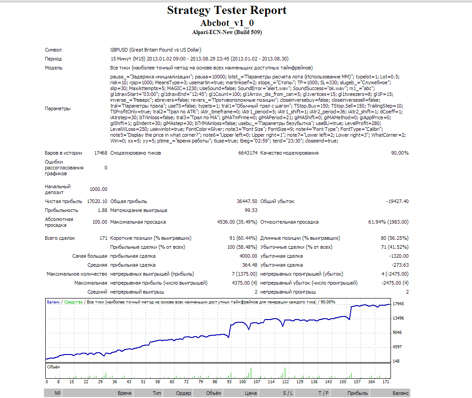
Task: Click maximal consecutive profit 4375.00 (4)
Action: pos(245,283)
